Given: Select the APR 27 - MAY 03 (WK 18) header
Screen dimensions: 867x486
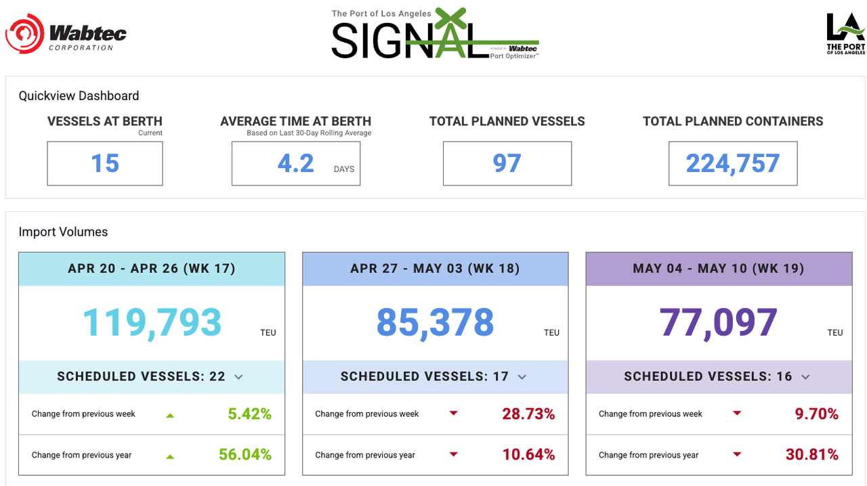Looking at the screenshot, I should (435, 269).
